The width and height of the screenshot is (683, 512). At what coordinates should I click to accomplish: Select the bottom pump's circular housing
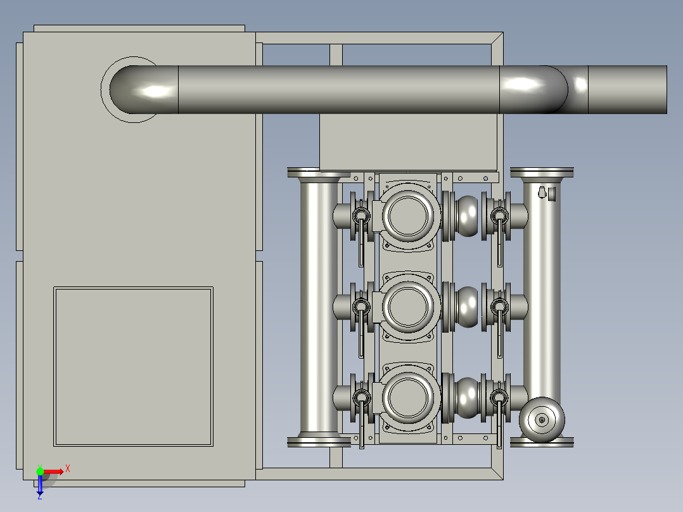coord(408,398)
